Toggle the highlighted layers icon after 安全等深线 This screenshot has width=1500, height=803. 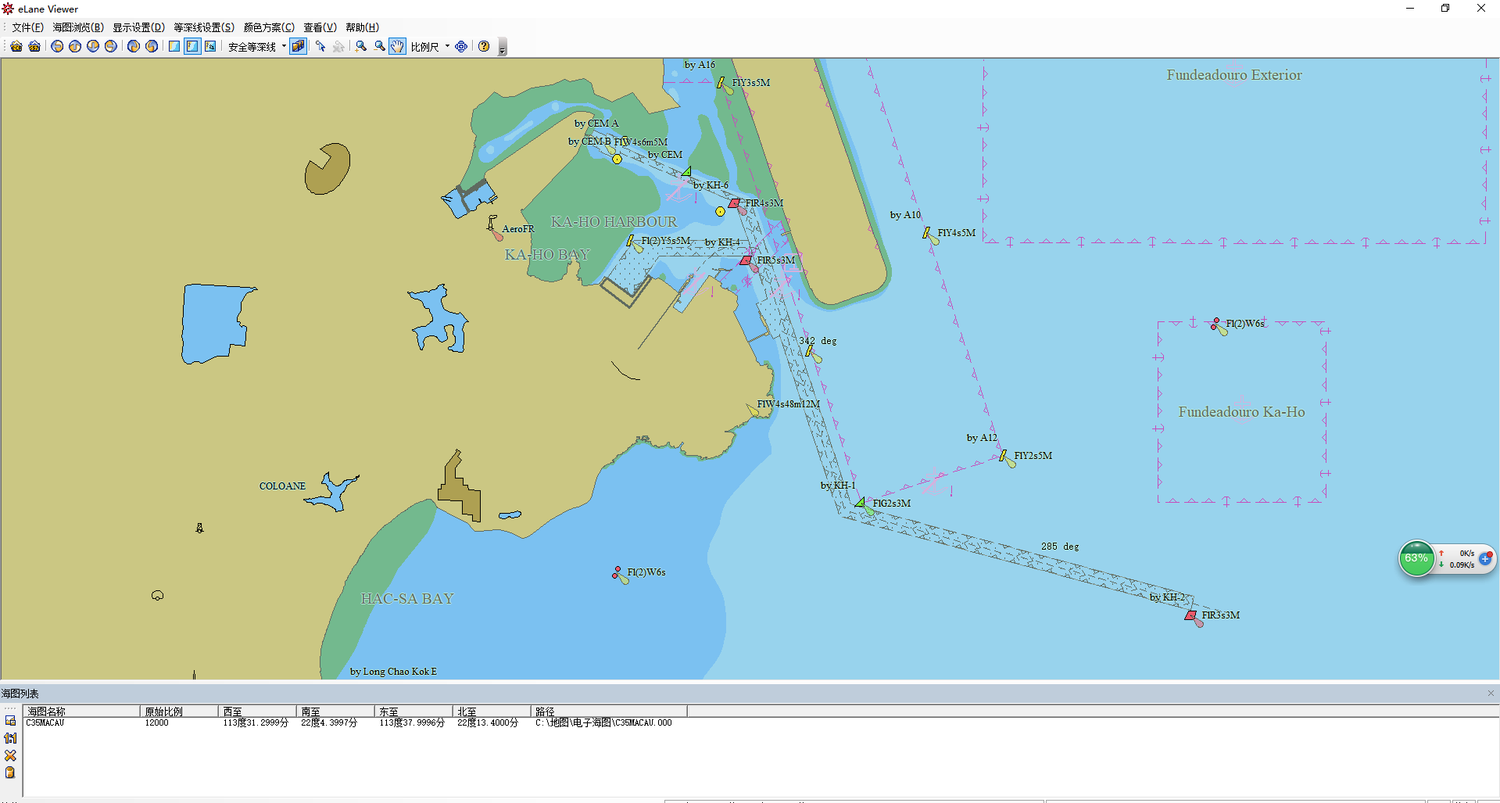[x=298, y=47]
